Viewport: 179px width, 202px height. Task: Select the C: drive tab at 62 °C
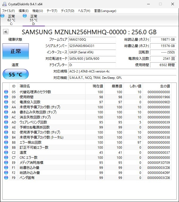click(11, 20)
